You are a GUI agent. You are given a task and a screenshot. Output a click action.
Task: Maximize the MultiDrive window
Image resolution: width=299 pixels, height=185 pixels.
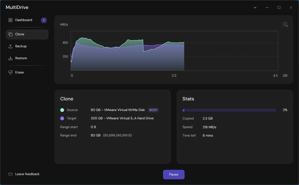click(x=279, y=8)
